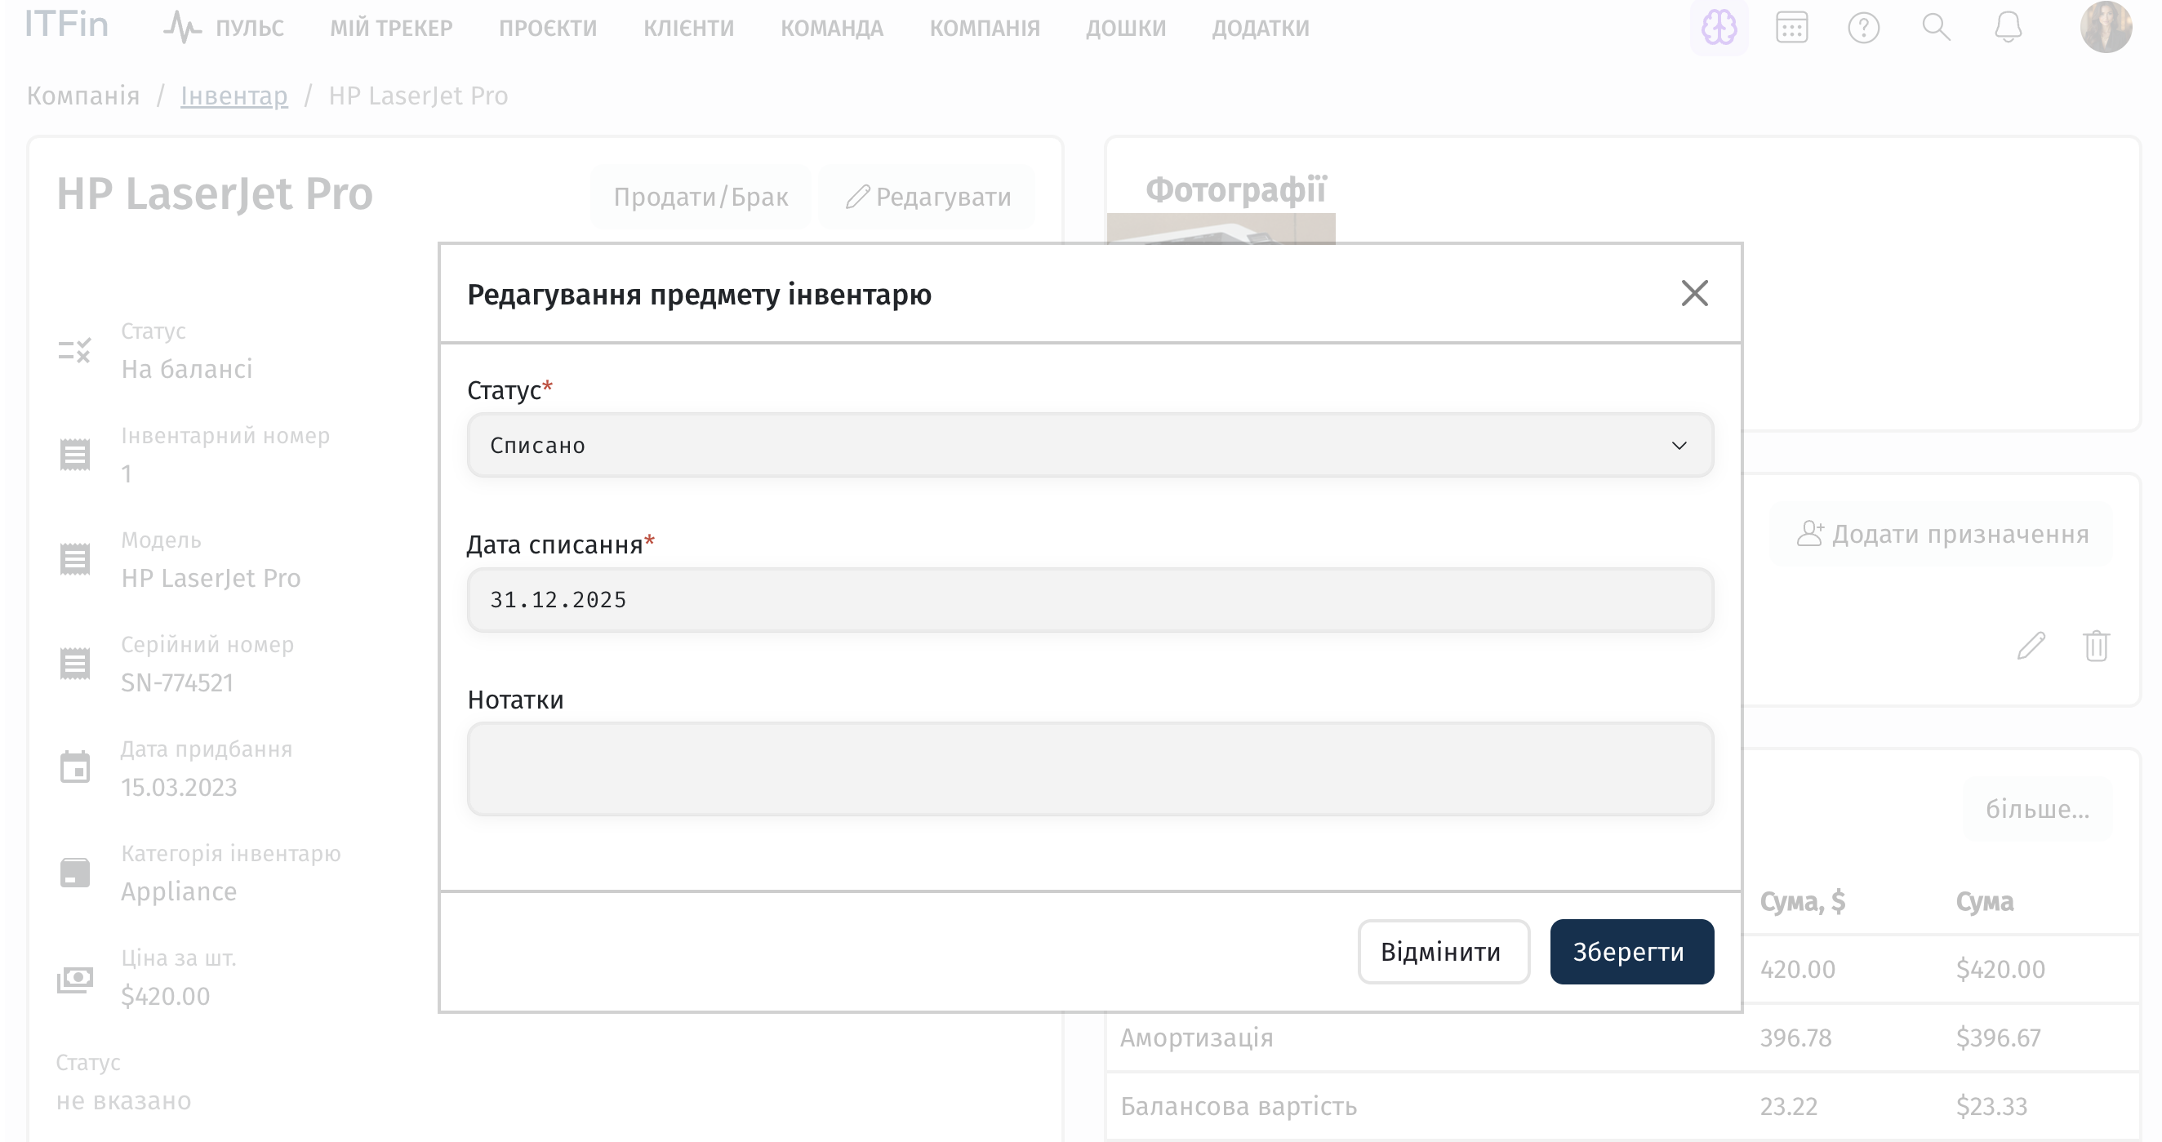This screenshot has height=1142, width=2162.
Task: Open the Статус dropdown showing Списано
Action: 1090,445
